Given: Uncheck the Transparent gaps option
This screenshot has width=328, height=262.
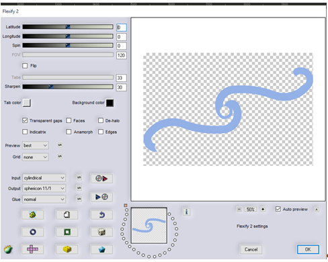Looking at the screenshot, I should (x=25, y=120).
